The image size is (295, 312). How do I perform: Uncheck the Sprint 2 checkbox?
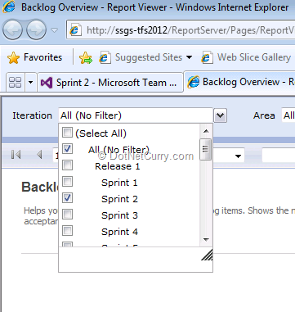[67, 198]
